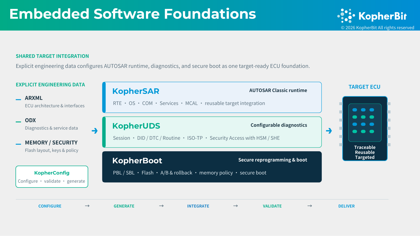The image size is (420, 236).
Task: Click the 'SHARED TARGET INTEGRATION' heading
Action: [52, 56]
